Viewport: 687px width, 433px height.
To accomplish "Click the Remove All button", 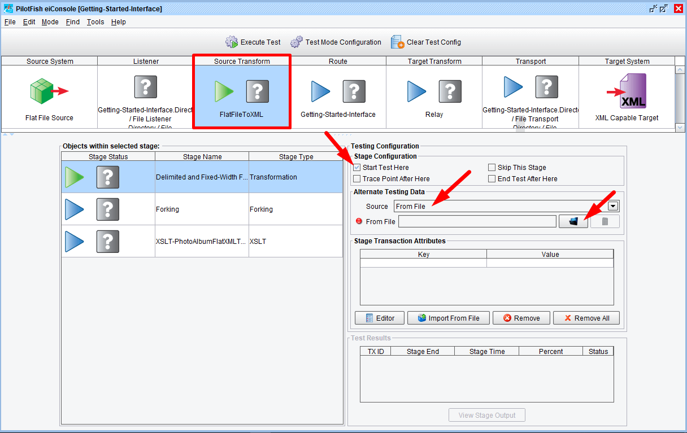I will (x=586, y=318).
